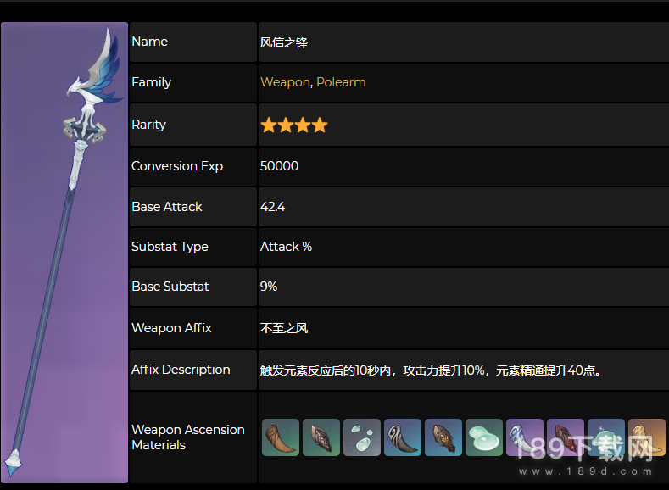This screenshot has height=490, width=669.
Task: Click the weapon name 风信之锋
Action: (x=284, y=42)
